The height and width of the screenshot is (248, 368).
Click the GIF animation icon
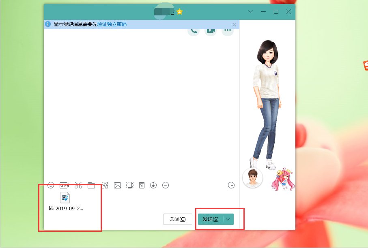tap(64, 185)
